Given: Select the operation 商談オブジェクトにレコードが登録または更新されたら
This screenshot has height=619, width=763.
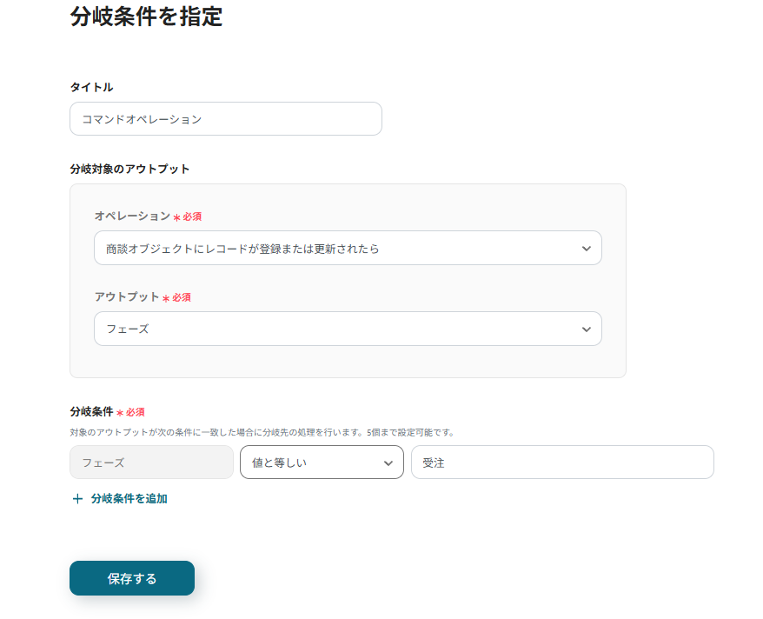Looking at the screenshot, I should pos(348,248).
